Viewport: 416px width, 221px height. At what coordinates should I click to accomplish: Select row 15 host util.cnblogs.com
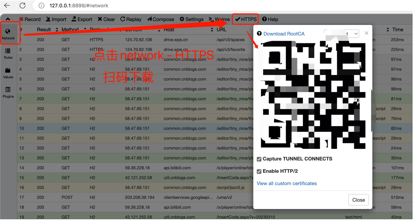tap(179, 178)
